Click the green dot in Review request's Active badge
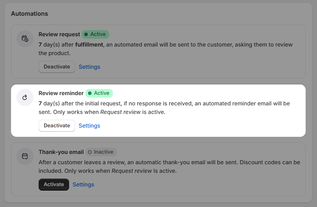317x207 pixels. pyautogui.click(x=86, y=35)
